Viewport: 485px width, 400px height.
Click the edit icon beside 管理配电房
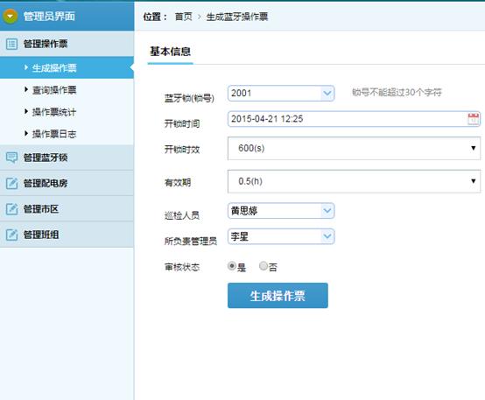(11, 183)
